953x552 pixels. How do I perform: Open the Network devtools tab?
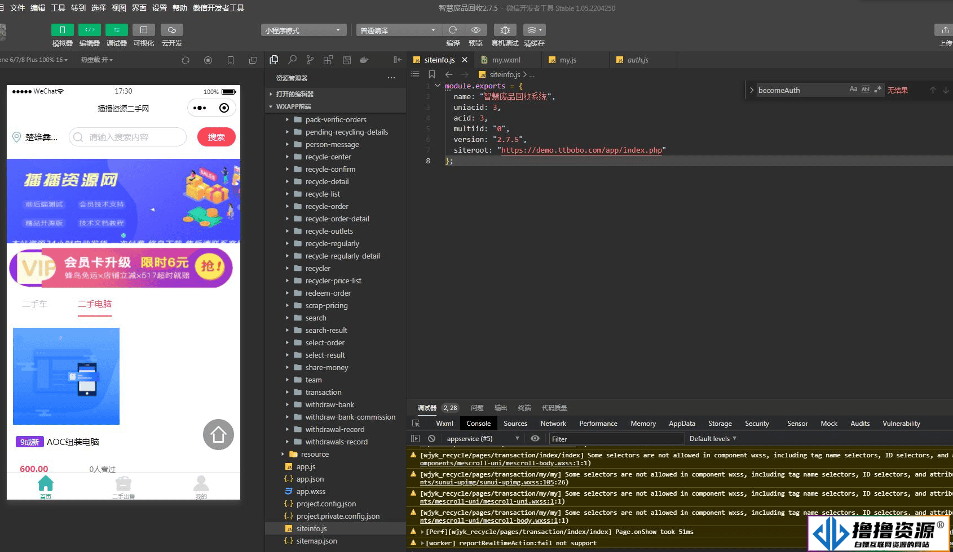[x=553, y=424]
